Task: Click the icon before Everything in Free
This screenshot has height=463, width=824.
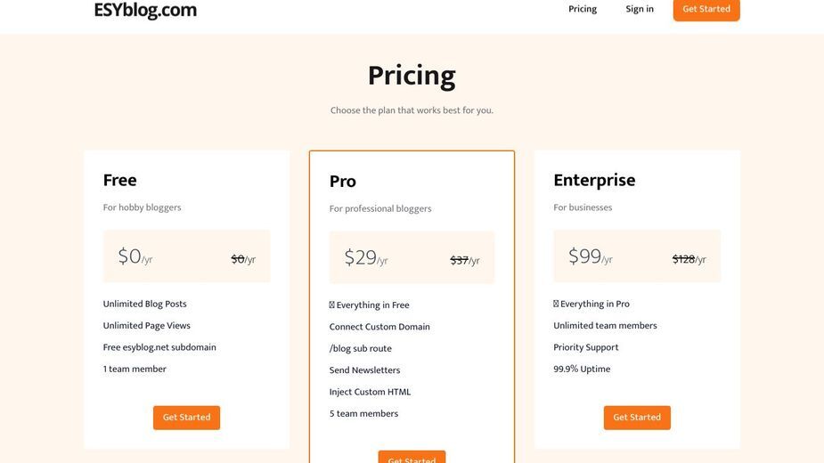Action: (x=331, y=305)
